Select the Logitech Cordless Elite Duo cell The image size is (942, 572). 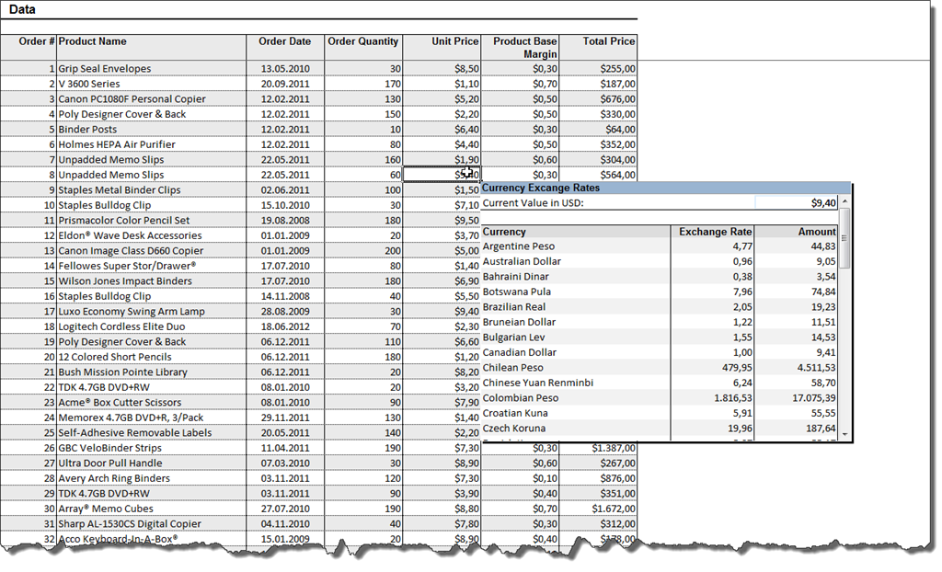pos(152,326)
